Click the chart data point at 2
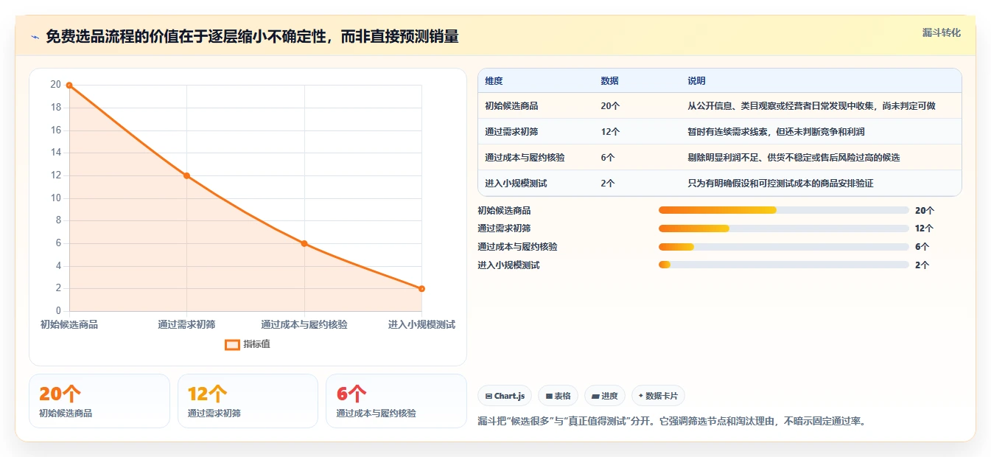The height and width of the screenshot is (457, 991). point(421,288)
